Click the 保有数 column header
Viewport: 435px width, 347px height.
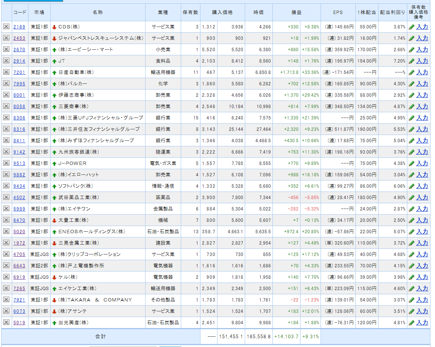(190, 13)
